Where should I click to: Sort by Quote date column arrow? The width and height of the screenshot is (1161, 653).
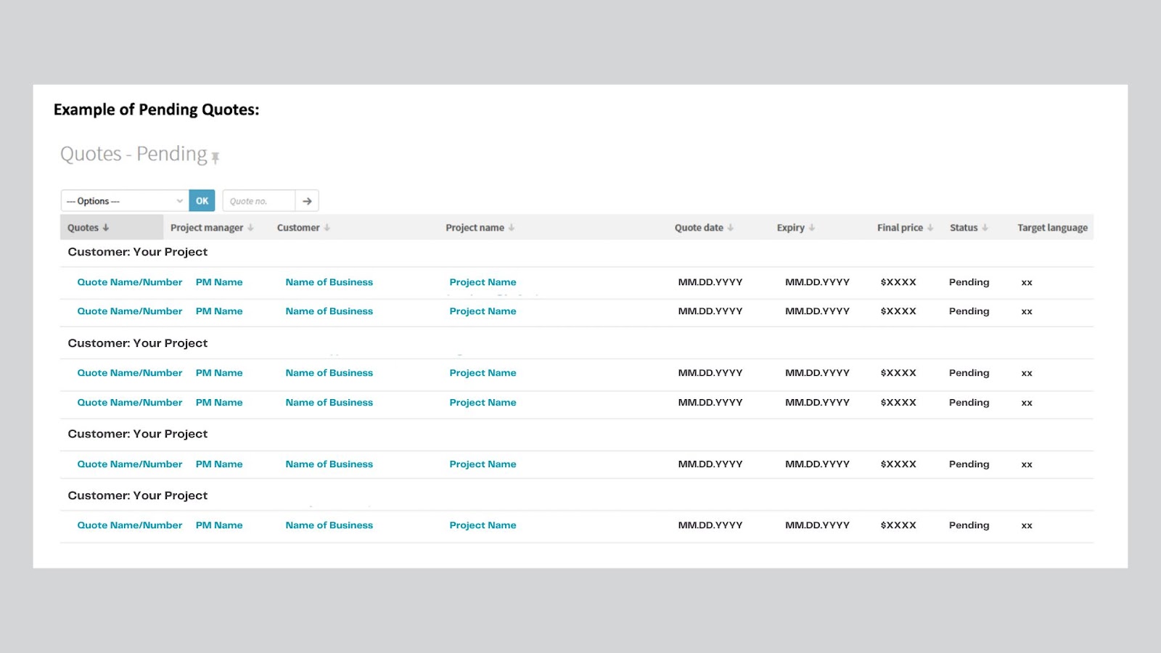point(731,228)
